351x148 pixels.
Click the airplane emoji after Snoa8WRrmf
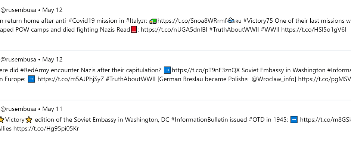[x=231, y=21]
